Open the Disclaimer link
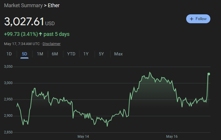 [52, 44]
